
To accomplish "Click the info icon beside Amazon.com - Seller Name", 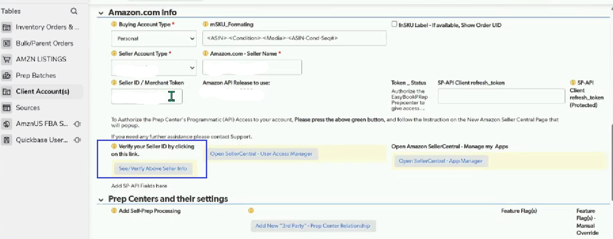I will 205,54.
